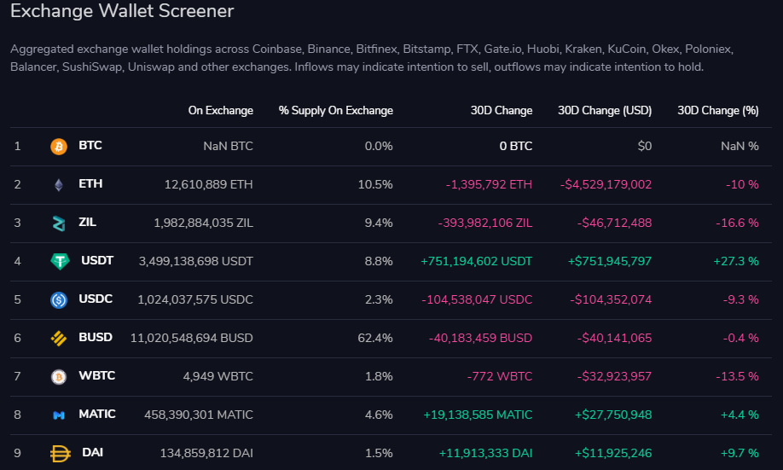783x470 pixels.
Task: Click the Tether USDT coin icon
Action: point(60,261)
